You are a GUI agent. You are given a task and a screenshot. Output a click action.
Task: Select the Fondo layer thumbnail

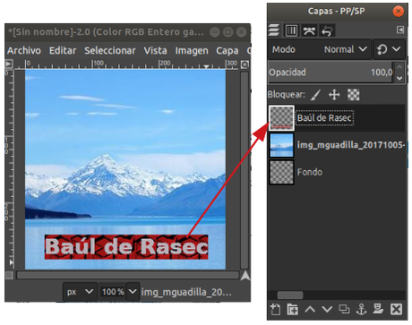[281, 172]
